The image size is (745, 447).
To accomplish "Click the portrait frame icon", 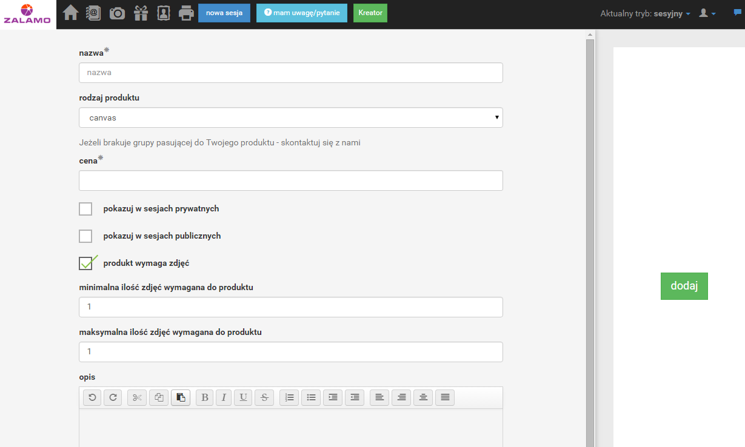I will coord(164,13).
